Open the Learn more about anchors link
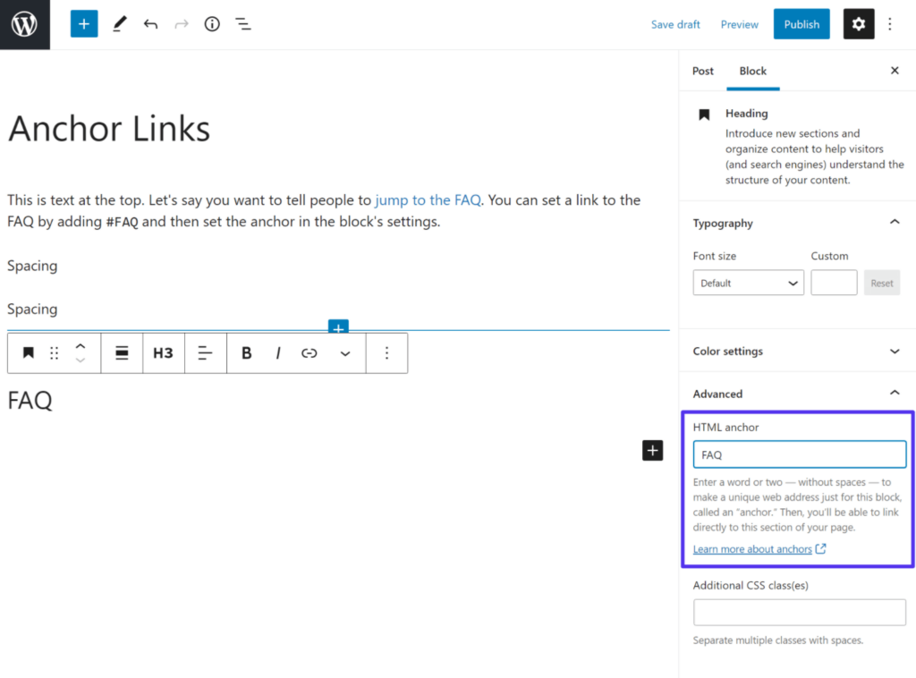916x678 pixels. point(752,549)
